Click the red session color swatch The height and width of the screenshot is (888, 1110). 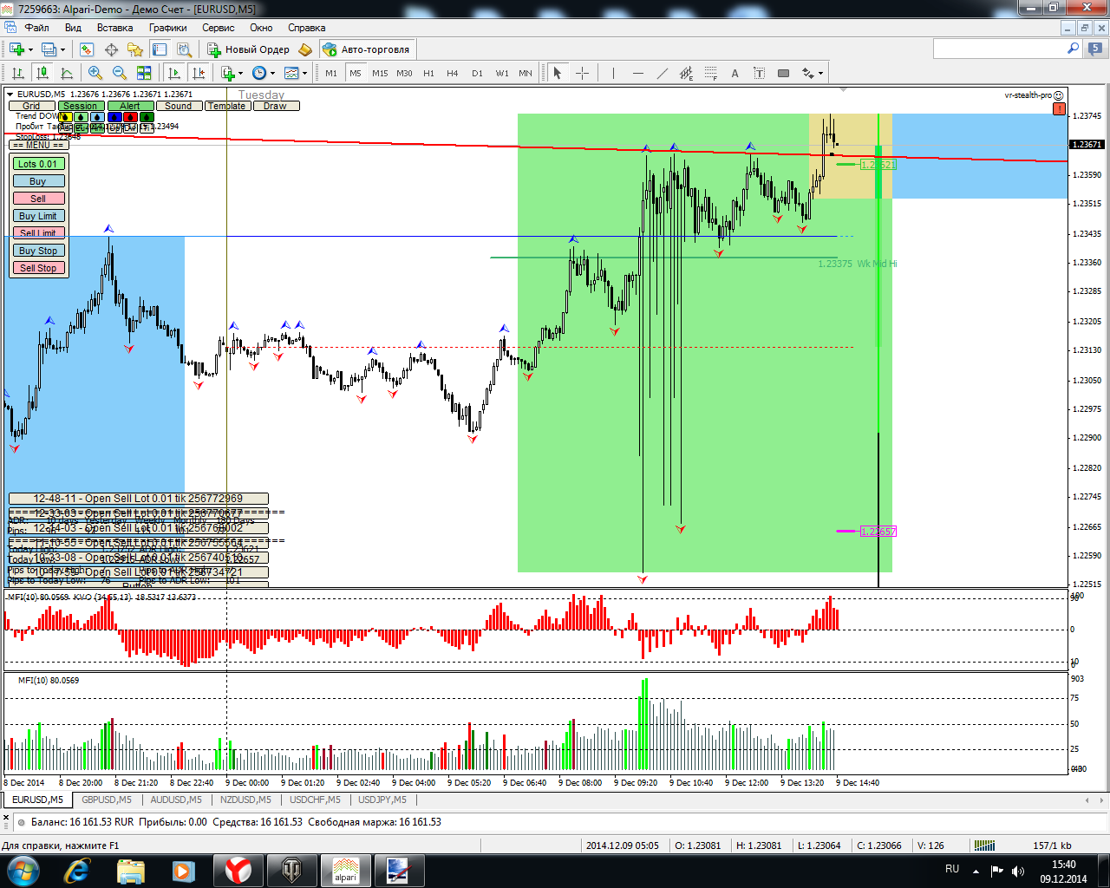pos(130,116)
